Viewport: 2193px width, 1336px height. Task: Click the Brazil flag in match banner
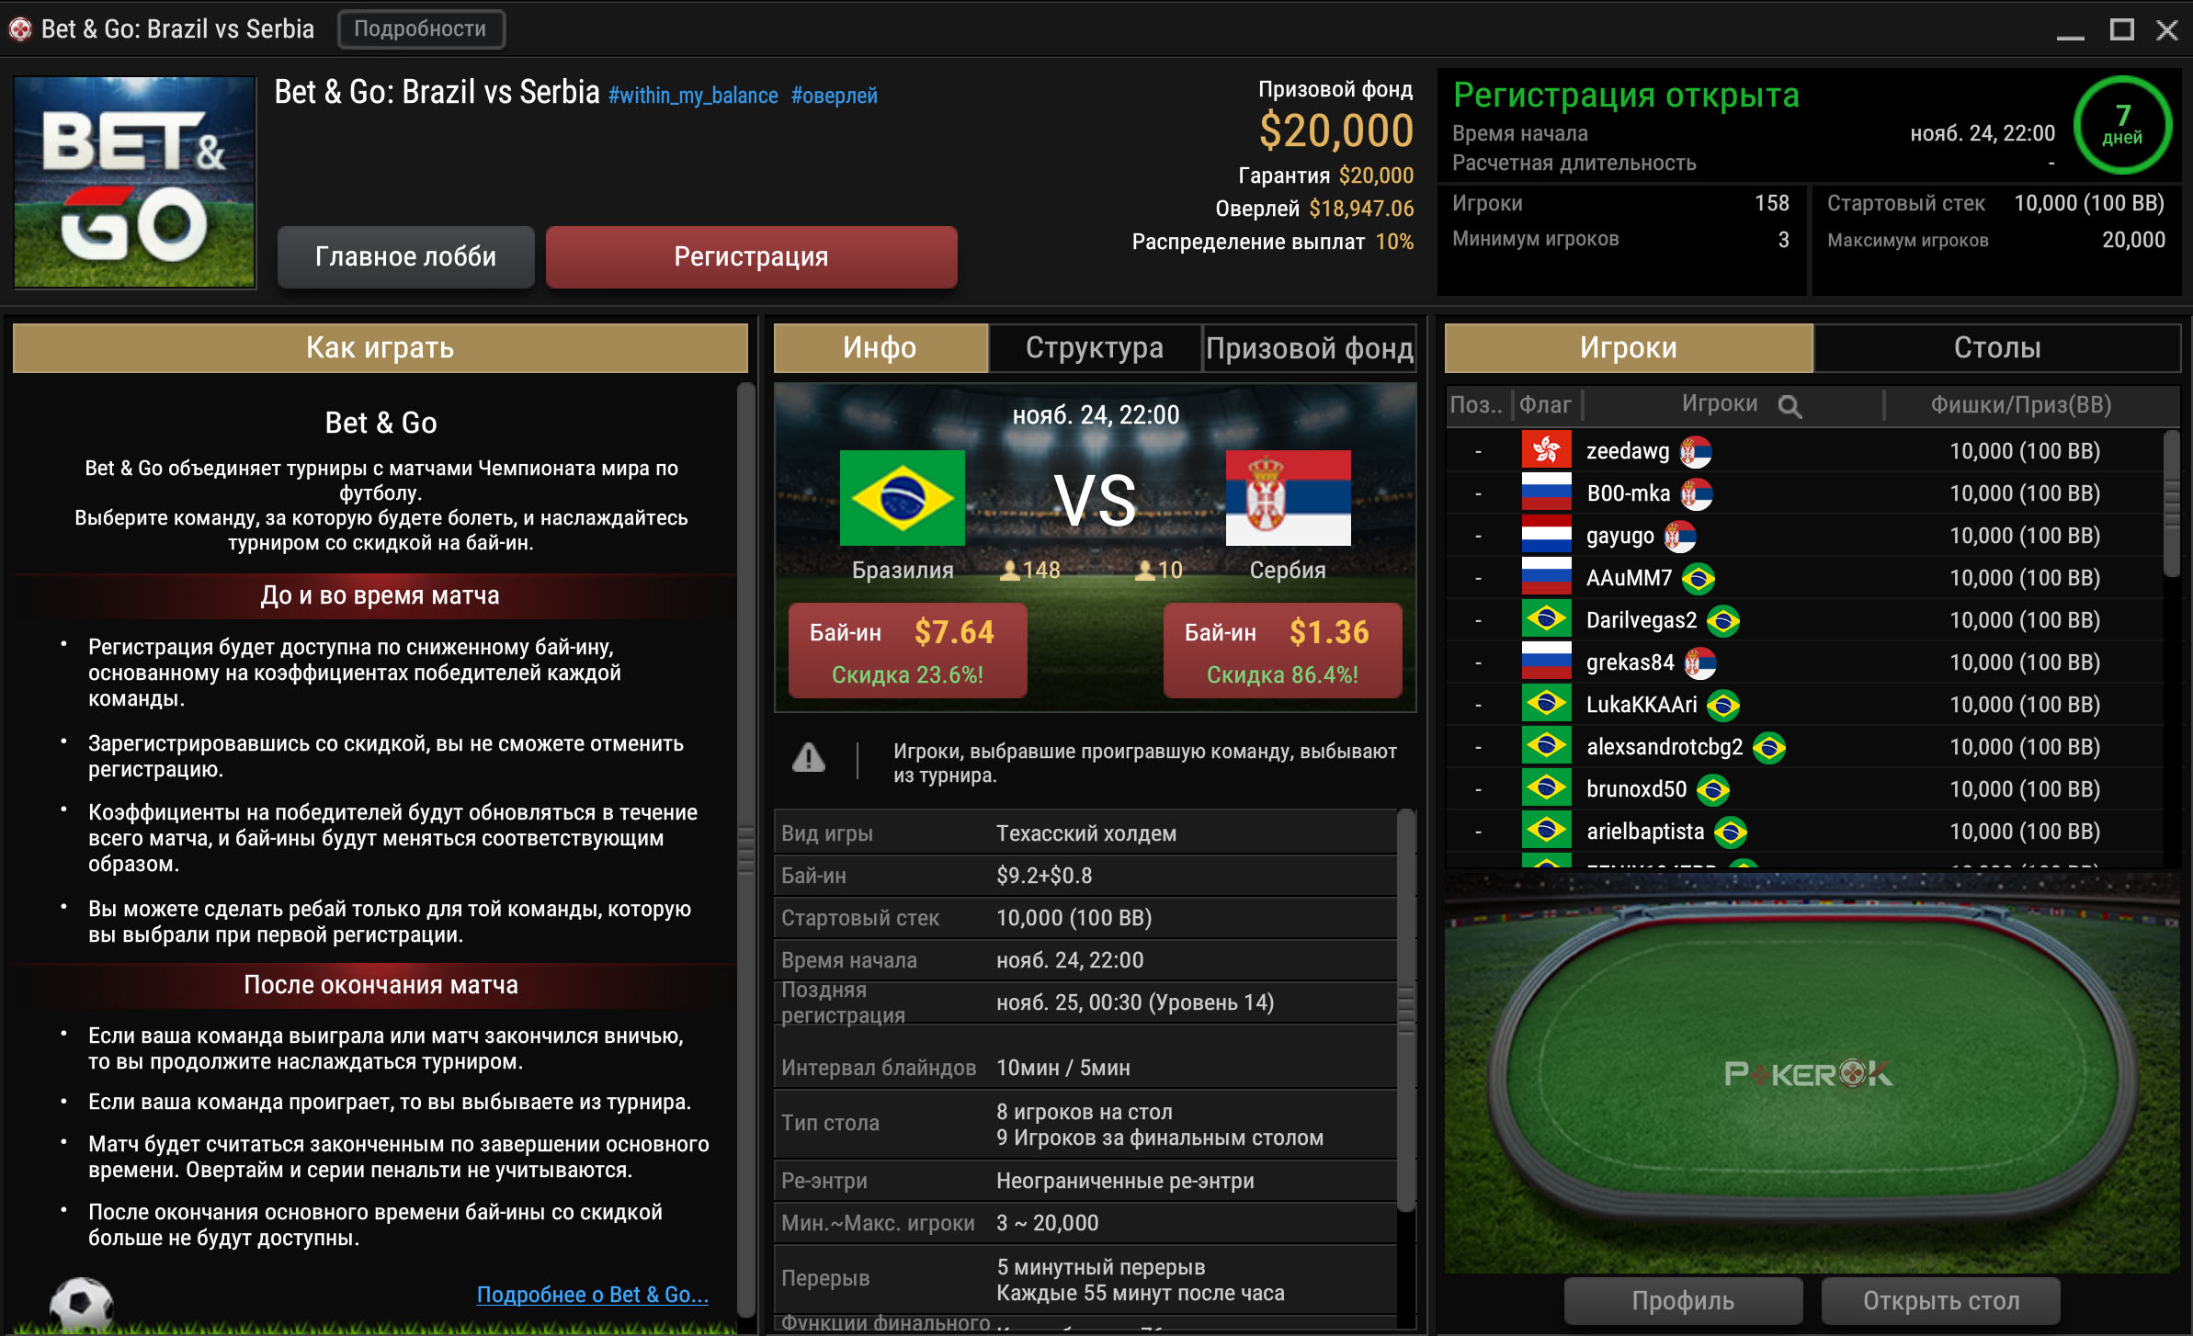[902, 498]
